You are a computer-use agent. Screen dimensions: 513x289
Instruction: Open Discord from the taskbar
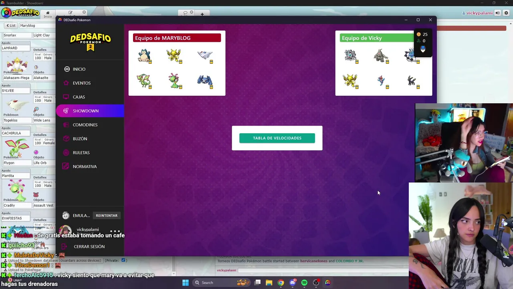tap(293, 283)
